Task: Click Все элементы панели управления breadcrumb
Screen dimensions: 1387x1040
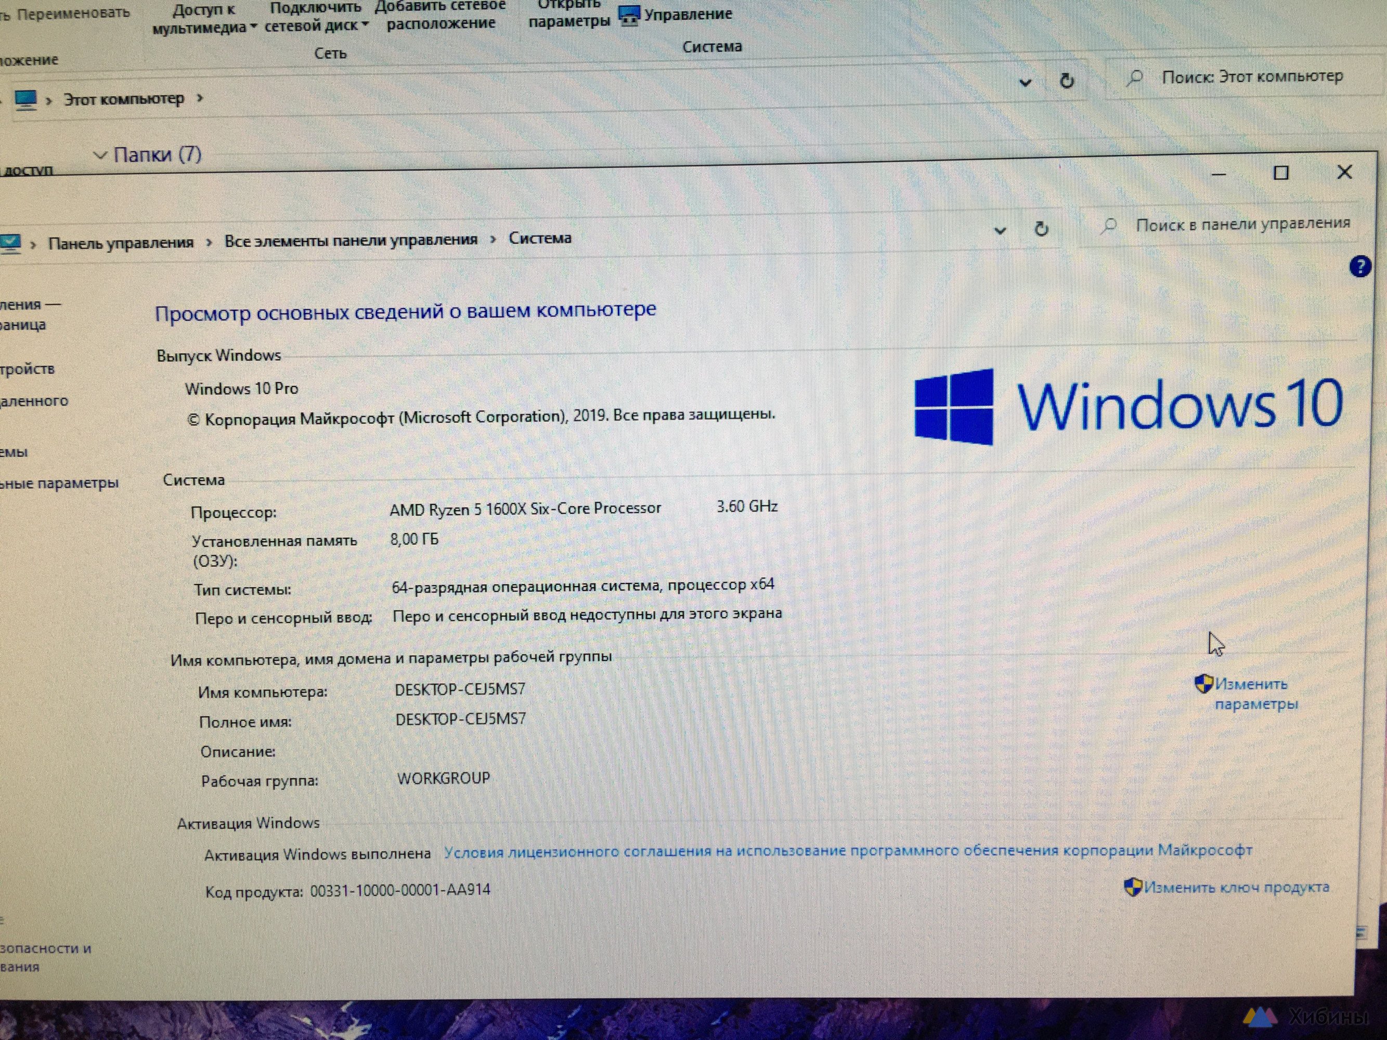Action: click(x=351, y=240)
